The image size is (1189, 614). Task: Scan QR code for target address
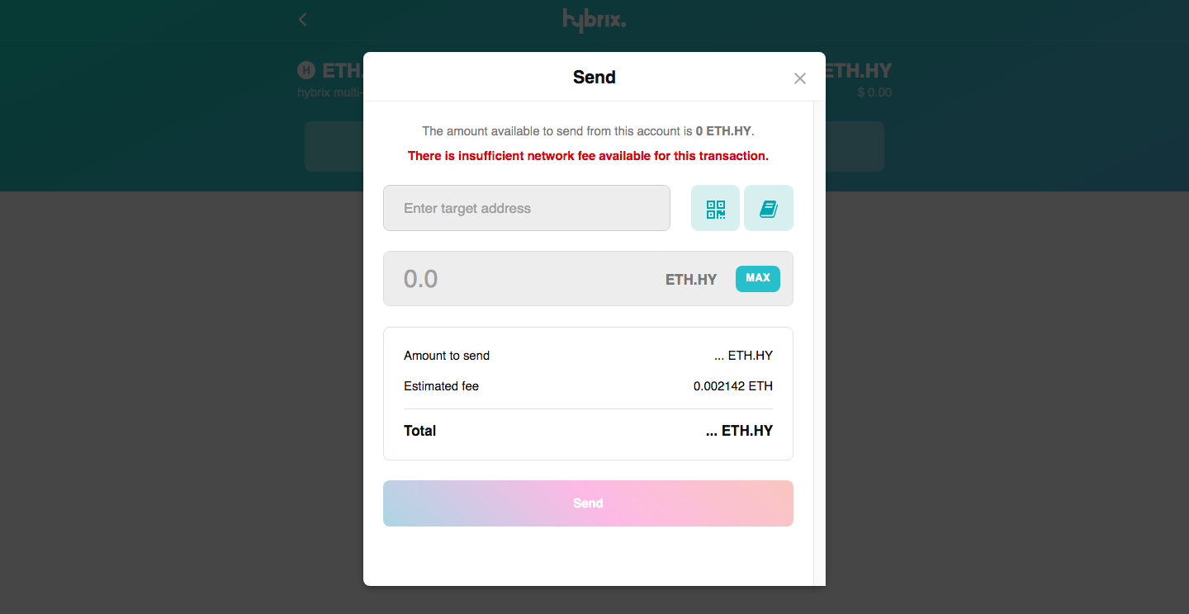(715, 208)
